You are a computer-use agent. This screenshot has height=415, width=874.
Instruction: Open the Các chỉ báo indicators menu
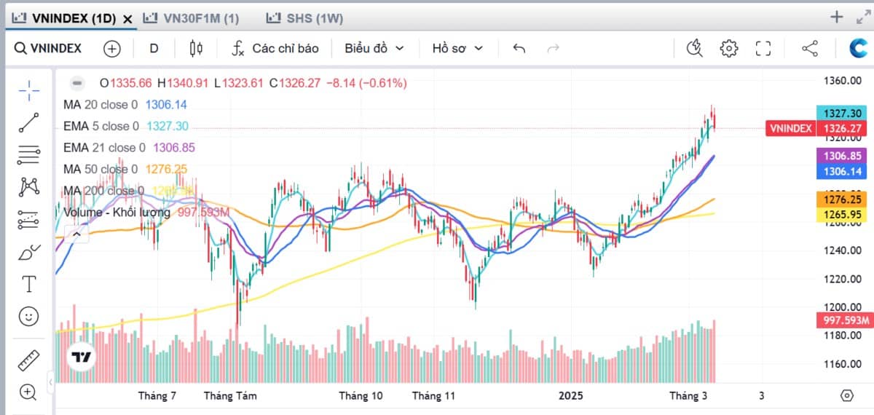[x=275, y=49]
